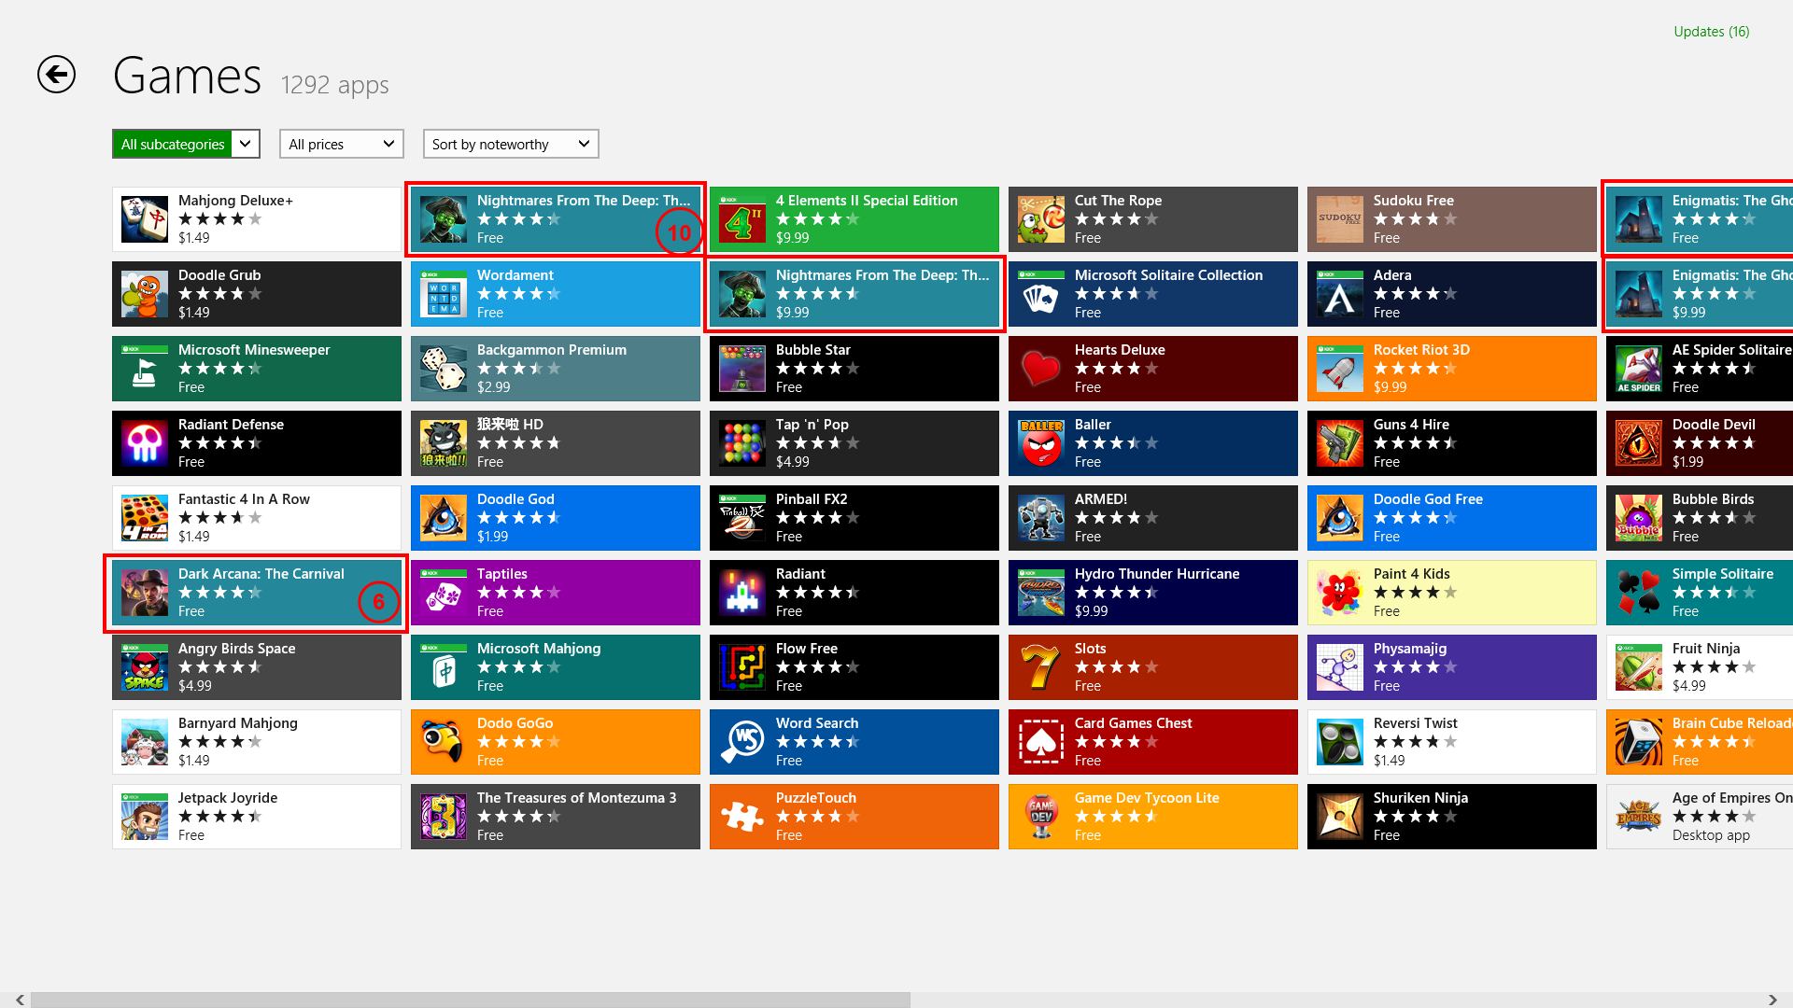Click the Radiant Defense skull icon
The height and width of the screenshot is (1008, 1793).
[145, 443]
